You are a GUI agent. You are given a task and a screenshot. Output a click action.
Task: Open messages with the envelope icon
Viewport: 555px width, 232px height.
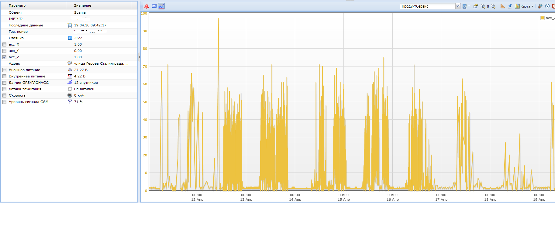[154, 6]
